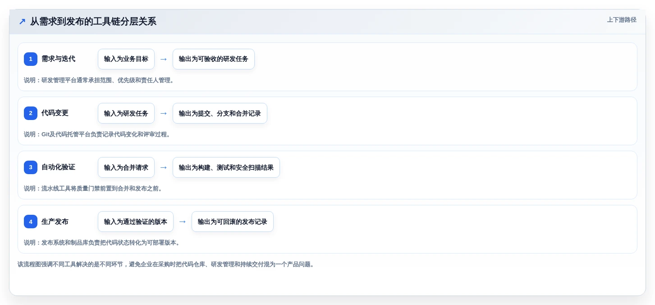Select the step 1 number badge
Image resolution: width=655 pixels, height=305 pixels.
(x=31, y=59)
